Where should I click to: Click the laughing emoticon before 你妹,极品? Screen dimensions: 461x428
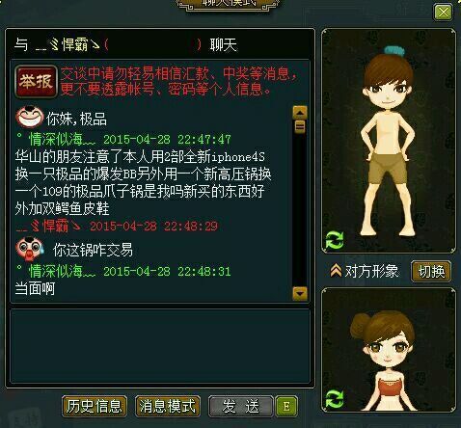click(30, 118)
